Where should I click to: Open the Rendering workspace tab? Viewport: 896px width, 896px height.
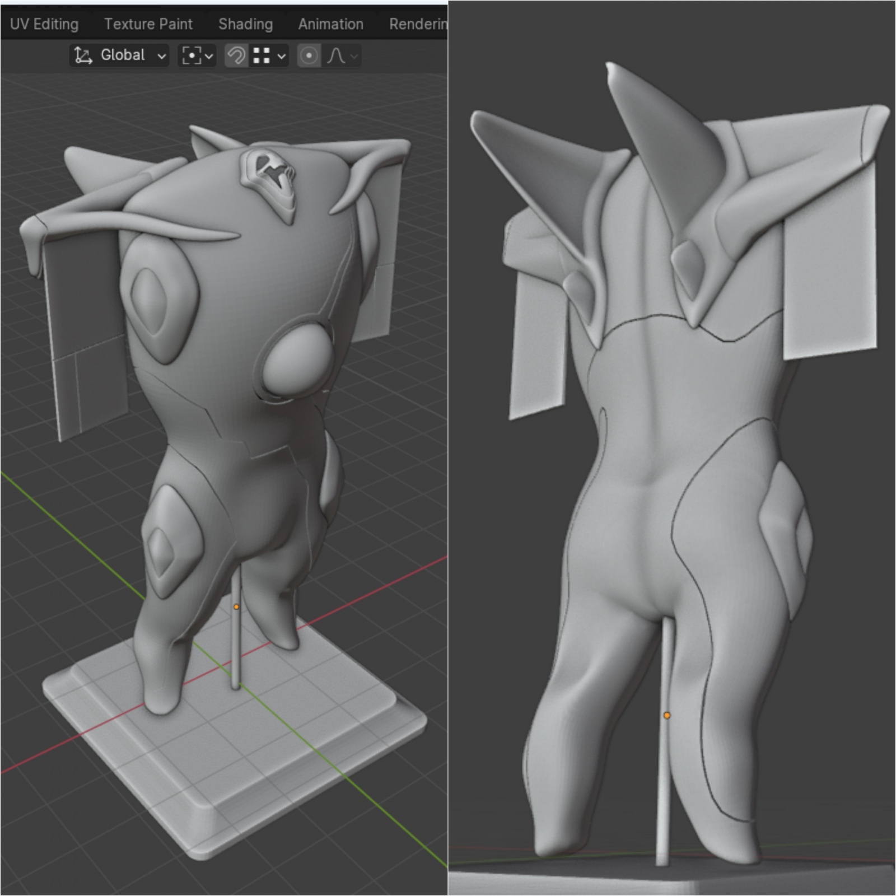[x=418, y=24]
